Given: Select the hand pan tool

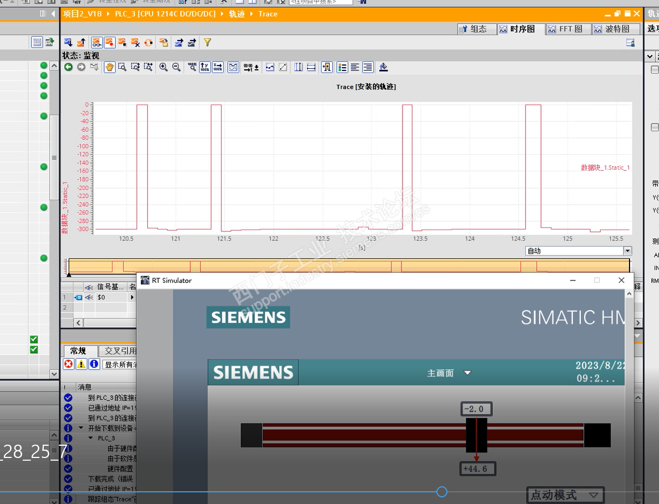Looking at the screenshot, I should click(x=109, y=67).
